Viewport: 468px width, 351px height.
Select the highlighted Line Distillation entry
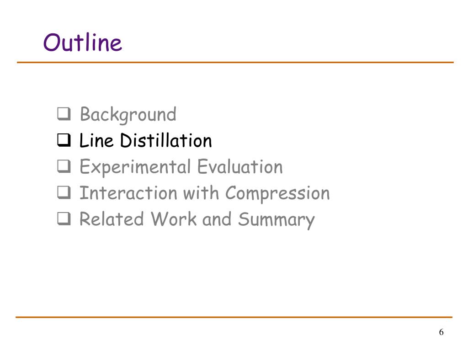[x=146, y=140]
